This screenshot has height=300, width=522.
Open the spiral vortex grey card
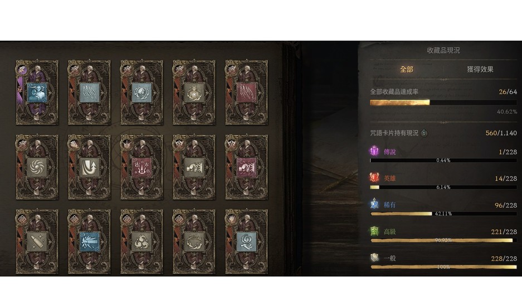(x=37, y=167)
